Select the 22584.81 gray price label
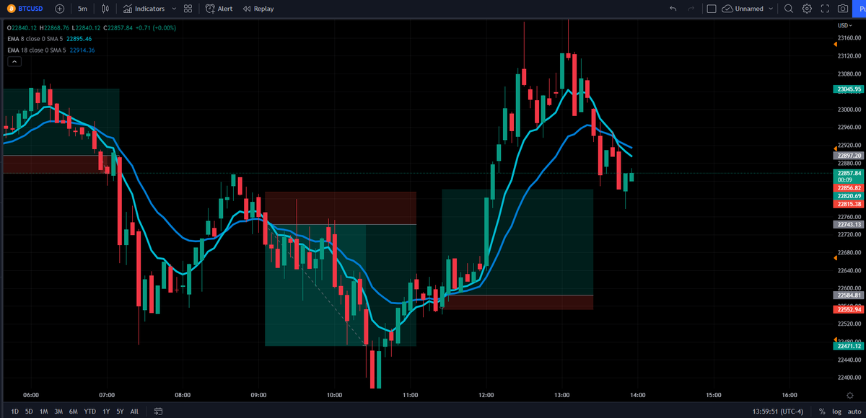Screen dimensions: 866x418 coord(849,295)
